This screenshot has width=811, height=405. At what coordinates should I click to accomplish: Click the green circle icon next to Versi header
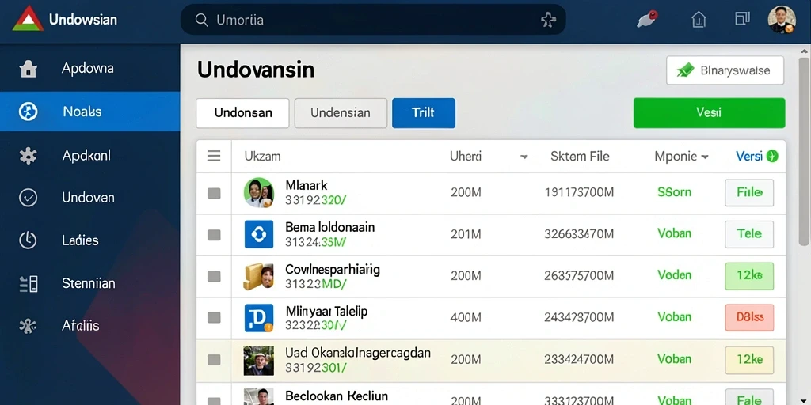pos(772,156)
